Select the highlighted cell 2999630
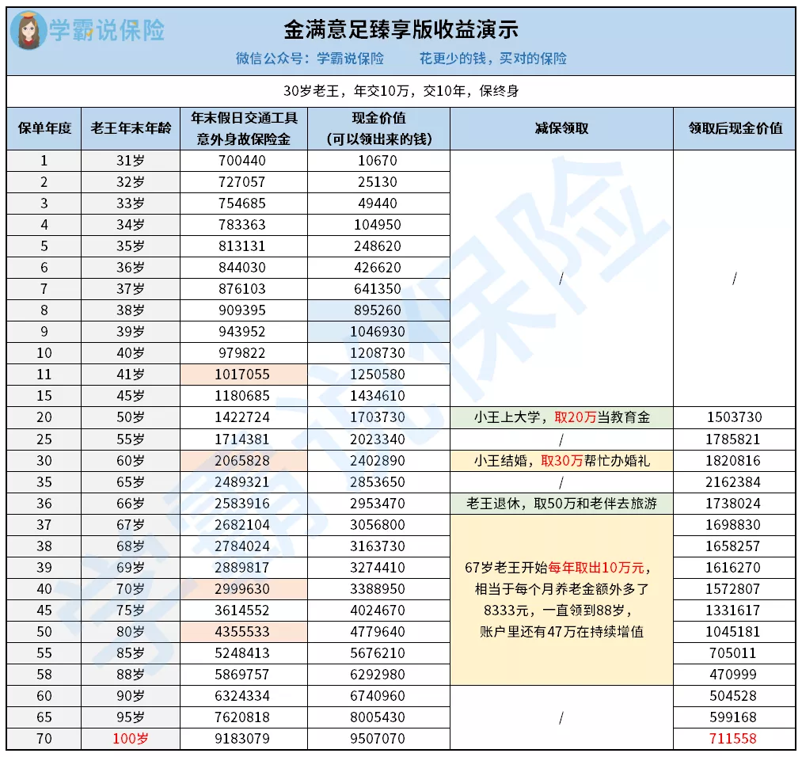Viewport: 802px width, 757px height. click(x=242, y=589)
